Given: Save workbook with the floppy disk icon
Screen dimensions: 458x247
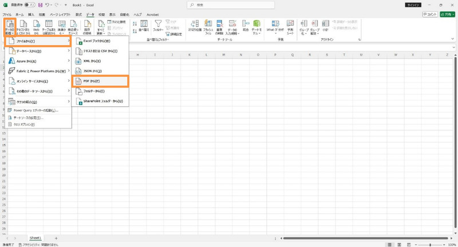Looking at the screenshot, I should 40,5.
